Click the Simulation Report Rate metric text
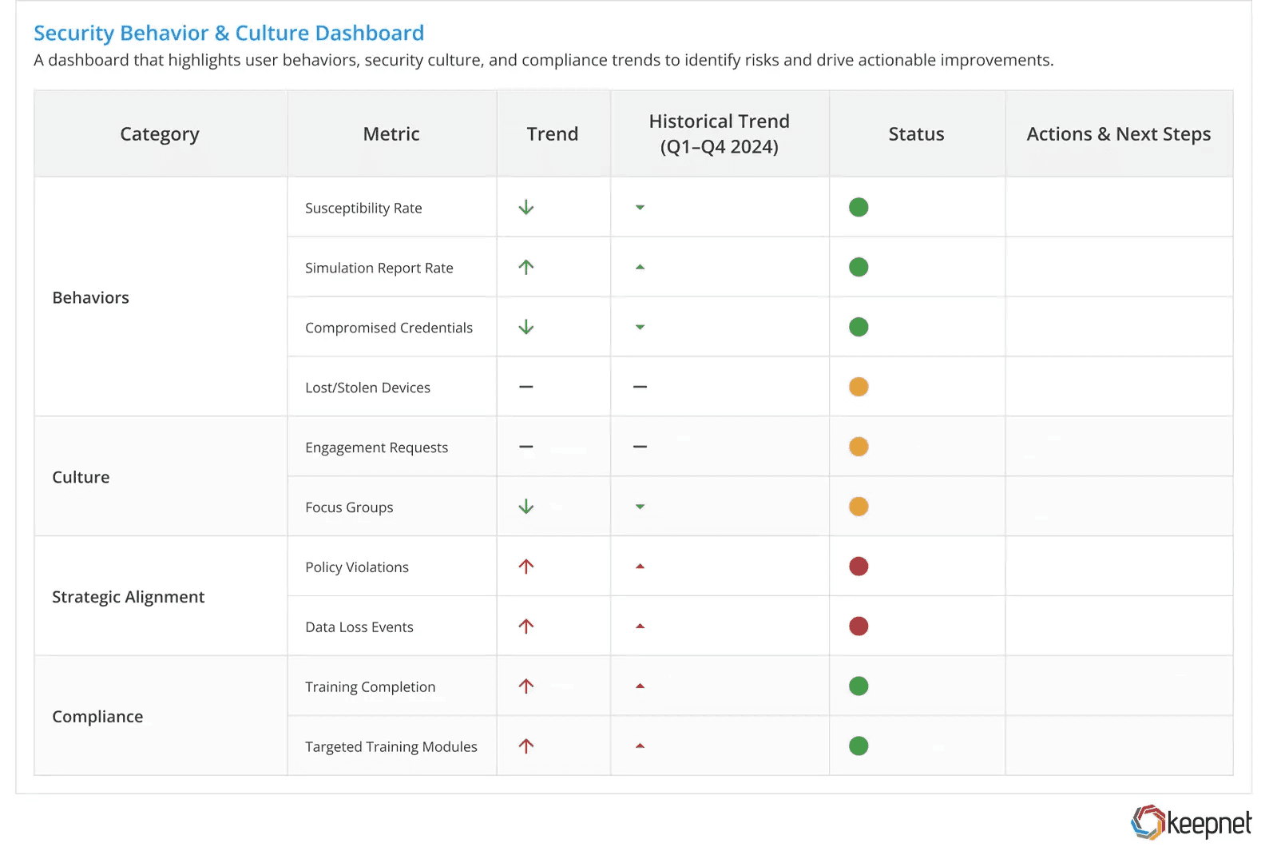The width and height of the screenshot is (1273, 863). coord(379,268)
